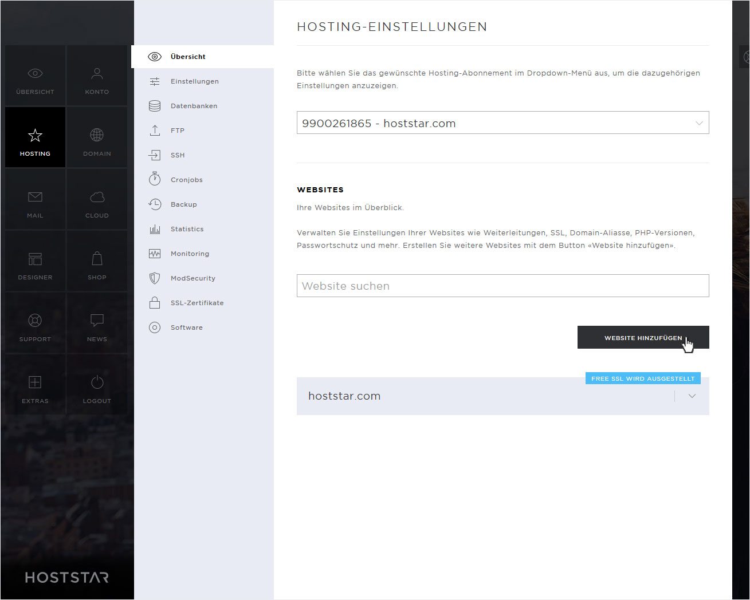This screenshot has height=600, width=750.
Task: Open the News speech bubble tile
Action: [x=97, y=323]
